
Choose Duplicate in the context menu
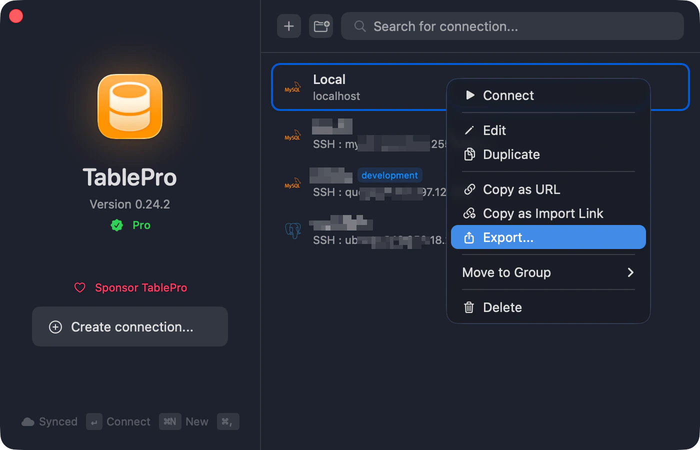click(x=511, y=154)
